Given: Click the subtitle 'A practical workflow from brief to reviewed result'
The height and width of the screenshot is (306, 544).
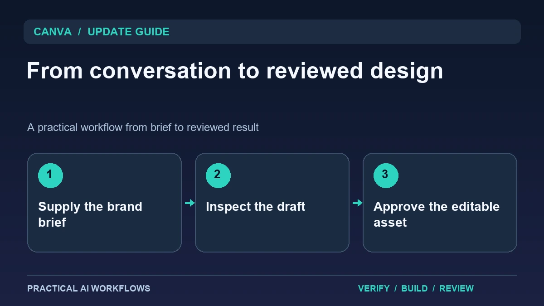Looking at the screenshot, I should click(143, 127).
